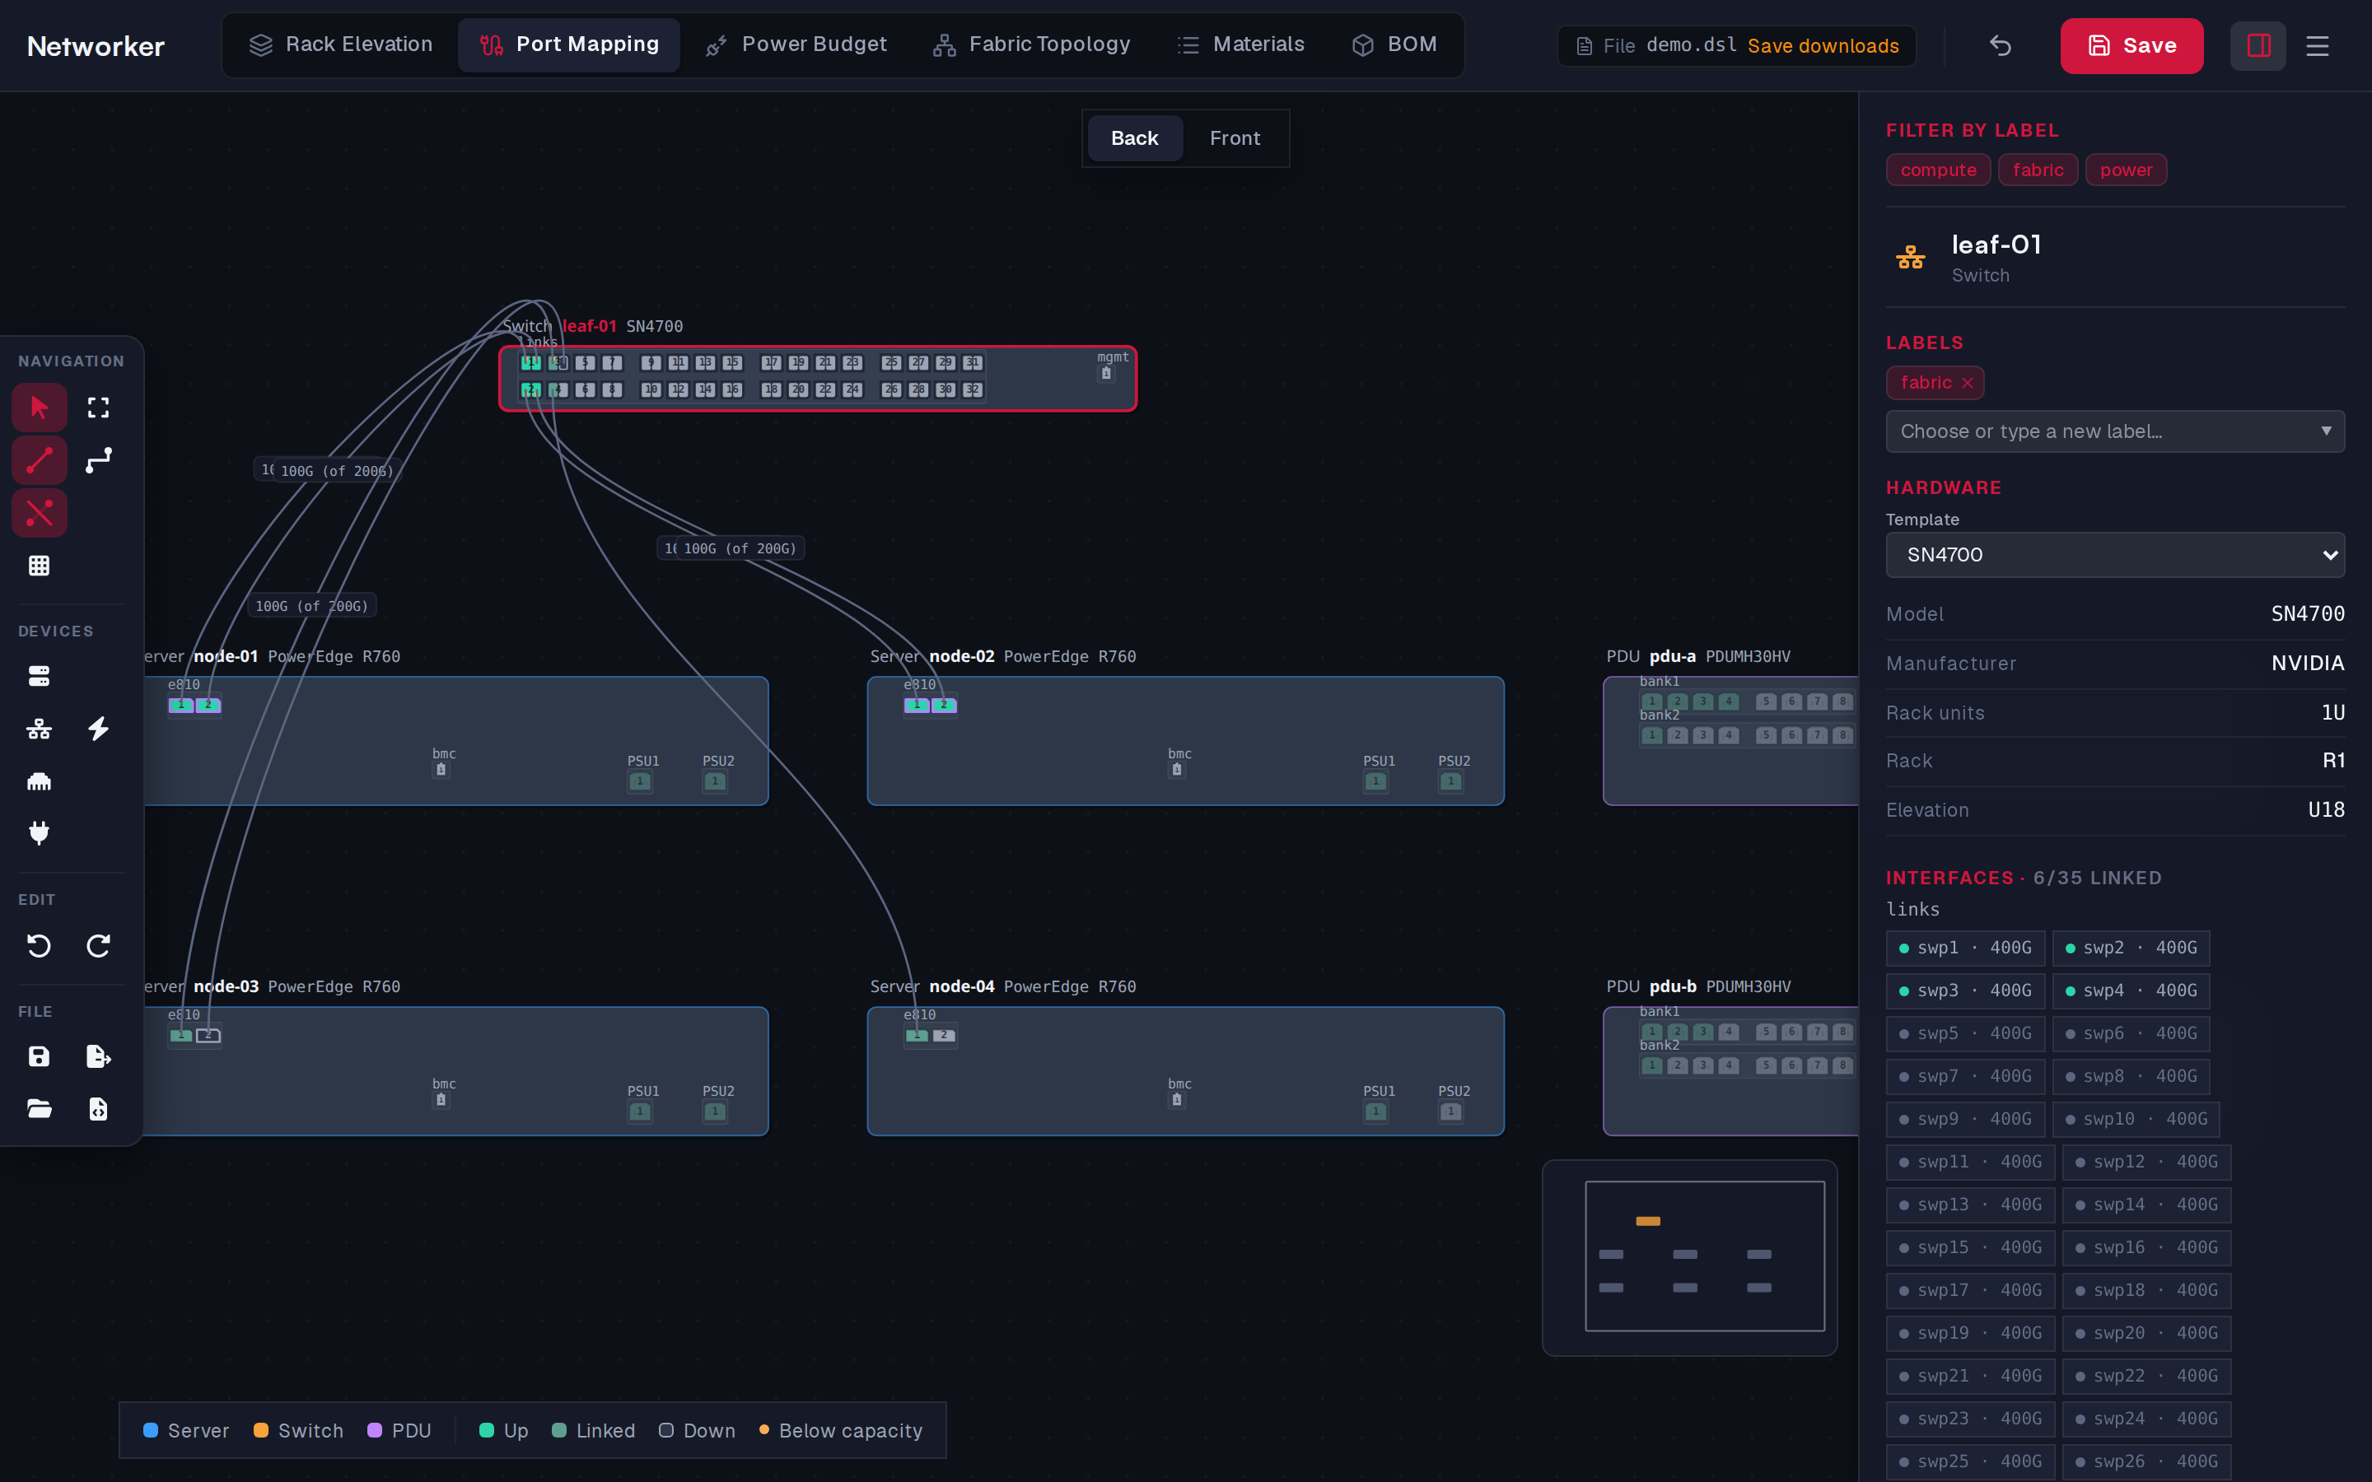
Task: Click the fit-to-screen frame icon
Action: tap(98, 408)
